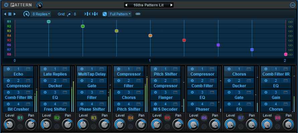
Task: Open the editor window icon for M/S Decoder
Action: pyautogui.click(x=175, y=104)
